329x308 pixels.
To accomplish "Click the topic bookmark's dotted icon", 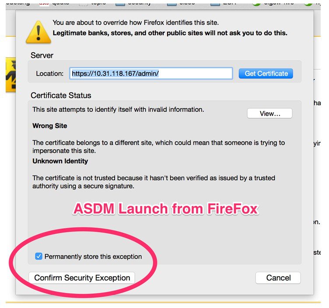I will point(83,3).
